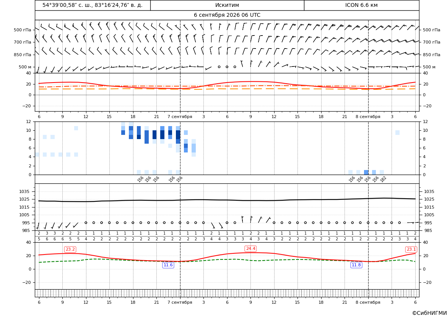
Task: Open the ©СибНИГМИ copyright link
Action: (429, 313)
